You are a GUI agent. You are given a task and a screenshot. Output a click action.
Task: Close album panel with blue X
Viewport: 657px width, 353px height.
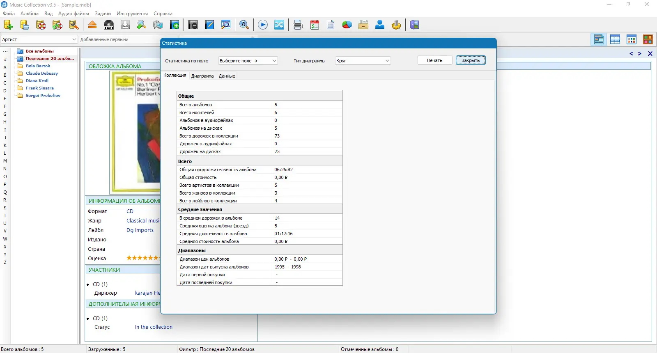coord(650,54)
